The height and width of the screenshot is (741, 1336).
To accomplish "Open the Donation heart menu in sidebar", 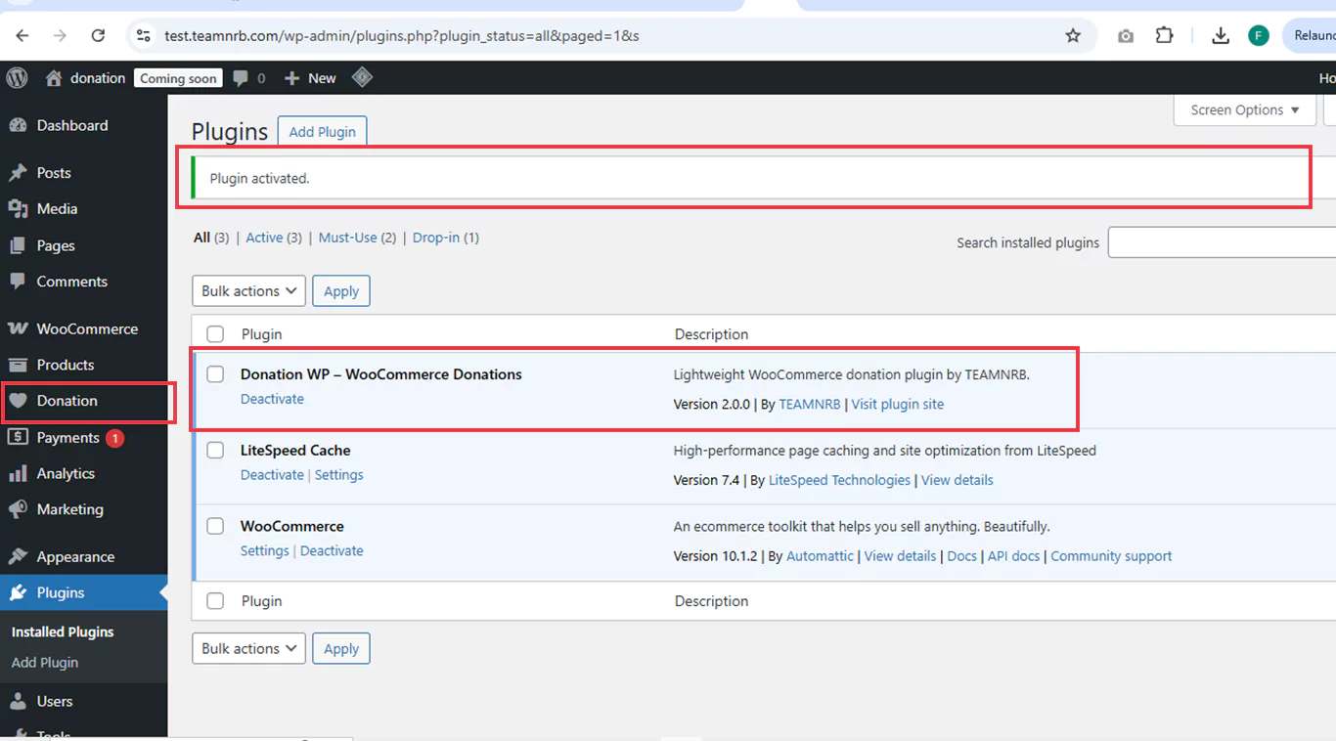I will (x=67, y=401).
